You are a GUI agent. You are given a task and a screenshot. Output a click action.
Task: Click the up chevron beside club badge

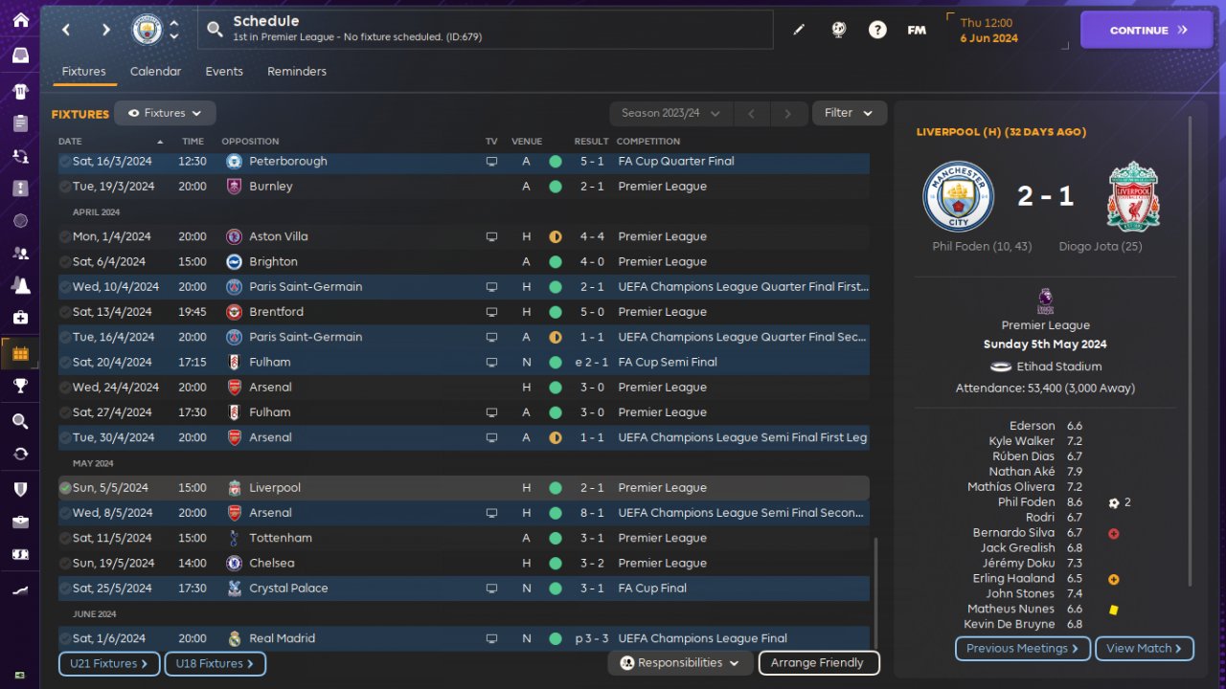tap(173, 23)
